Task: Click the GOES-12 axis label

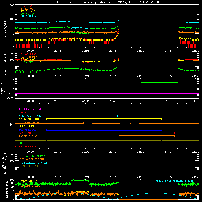Action: point(3,88)
